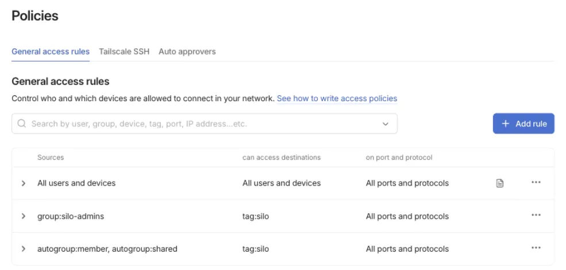The height and width of the screenshot is (270, 566).
Task: Click All ports and protocols in group:silo-admins row
Action: 407,216
